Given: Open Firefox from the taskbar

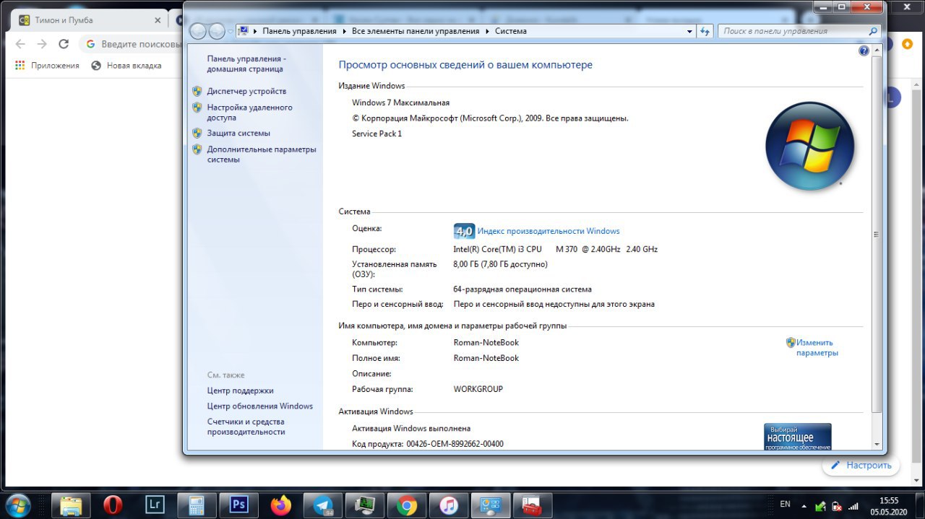Looking at the screenshot, I should pos(280,505).
